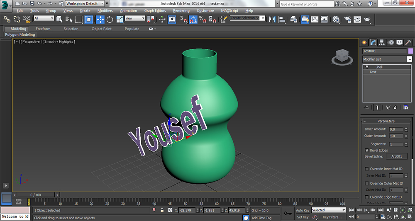
Task: Select the Shell modifier in the stack
Action: [379, 67]
